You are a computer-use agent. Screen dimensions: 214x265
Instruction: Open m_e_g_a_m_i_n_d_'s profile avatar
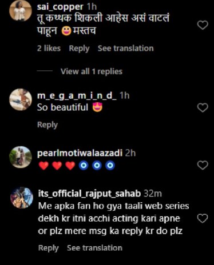click(x=21, y=99)
